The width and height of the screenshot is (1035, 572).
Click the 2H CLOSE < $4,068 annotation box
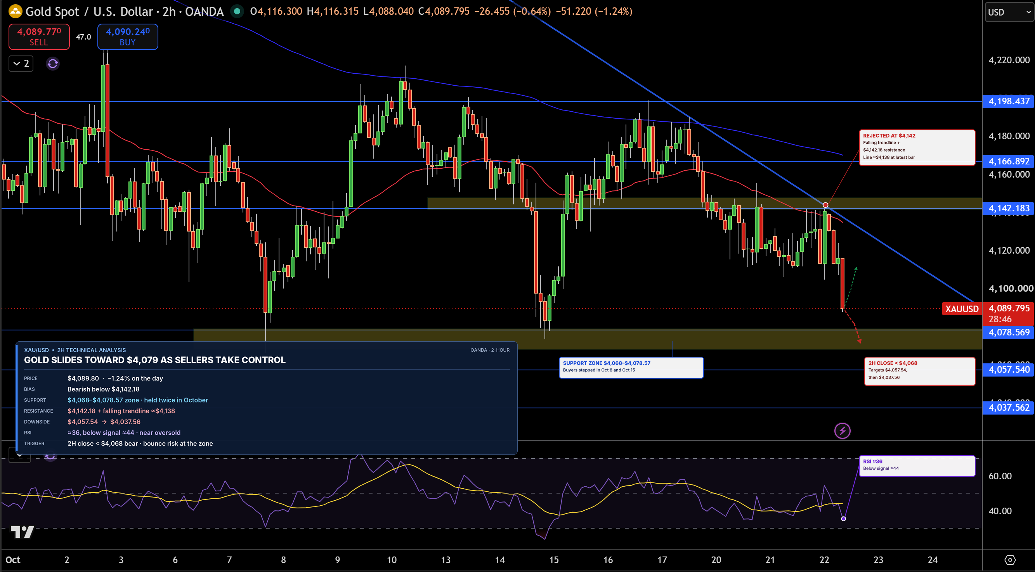coord(920,371)
